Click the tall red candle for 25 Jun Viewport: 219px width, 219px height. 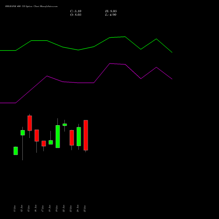tap(86, 135)
